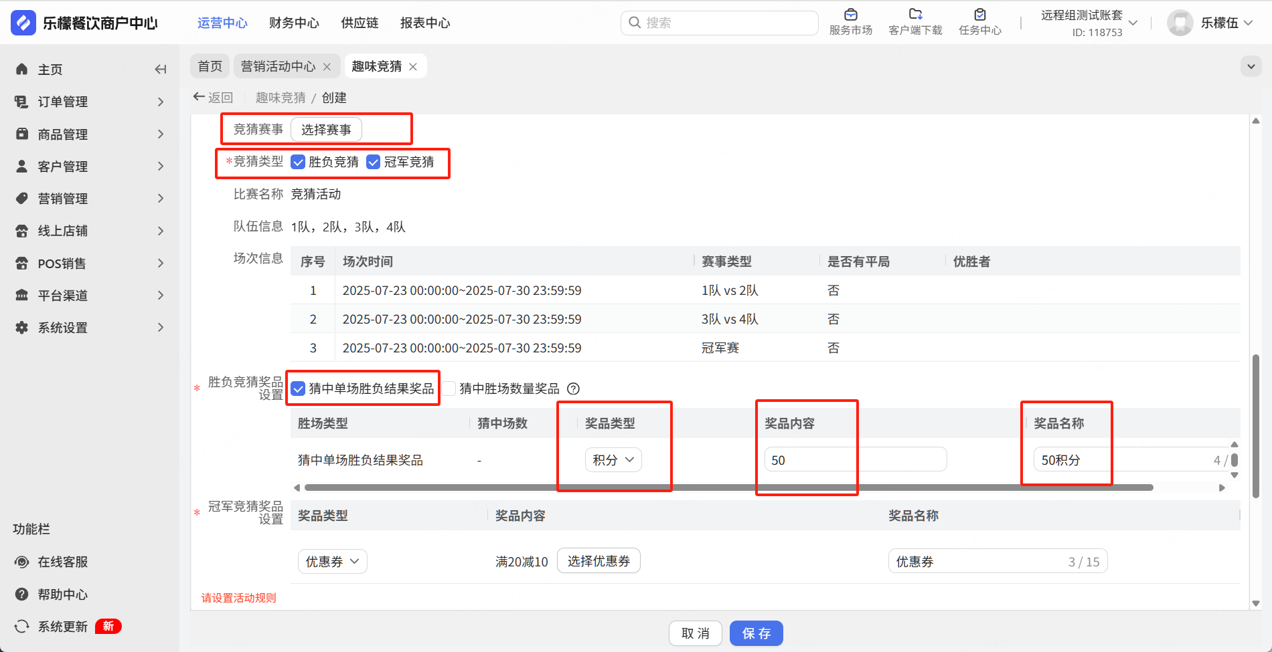This screenshot has width=1272, height=652.
Task: Click the prize table vertical scrollbar thumb
Action: click(x=1235, y=460)
